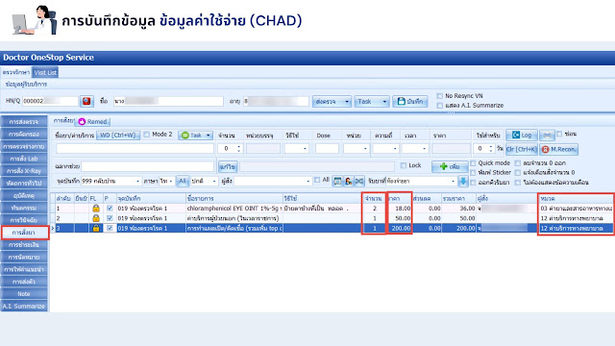The height and width of the screenshot is (346, 615).
Task: Click the 36.00 total price cell
Action: click(458, 209)
